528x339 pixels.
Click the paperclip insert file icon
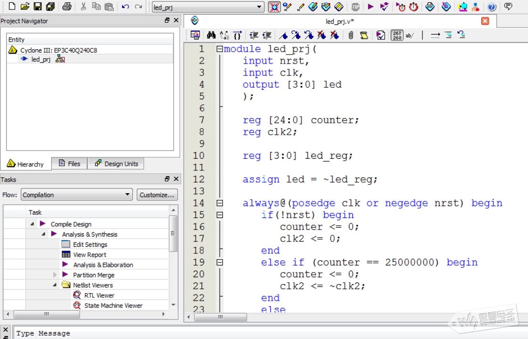[x=350, y=35]
